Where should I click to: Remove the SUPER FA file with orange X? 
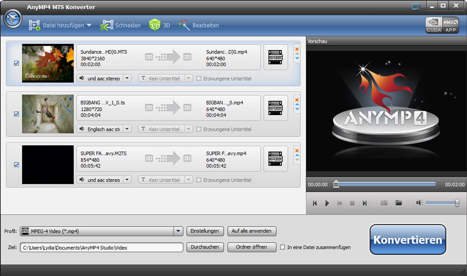pos(297,151)
